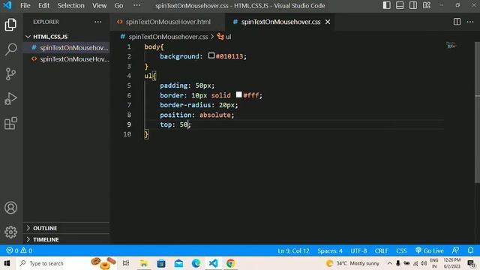Open the View menu
Viewport: 480px width, 270px height.
100,5
